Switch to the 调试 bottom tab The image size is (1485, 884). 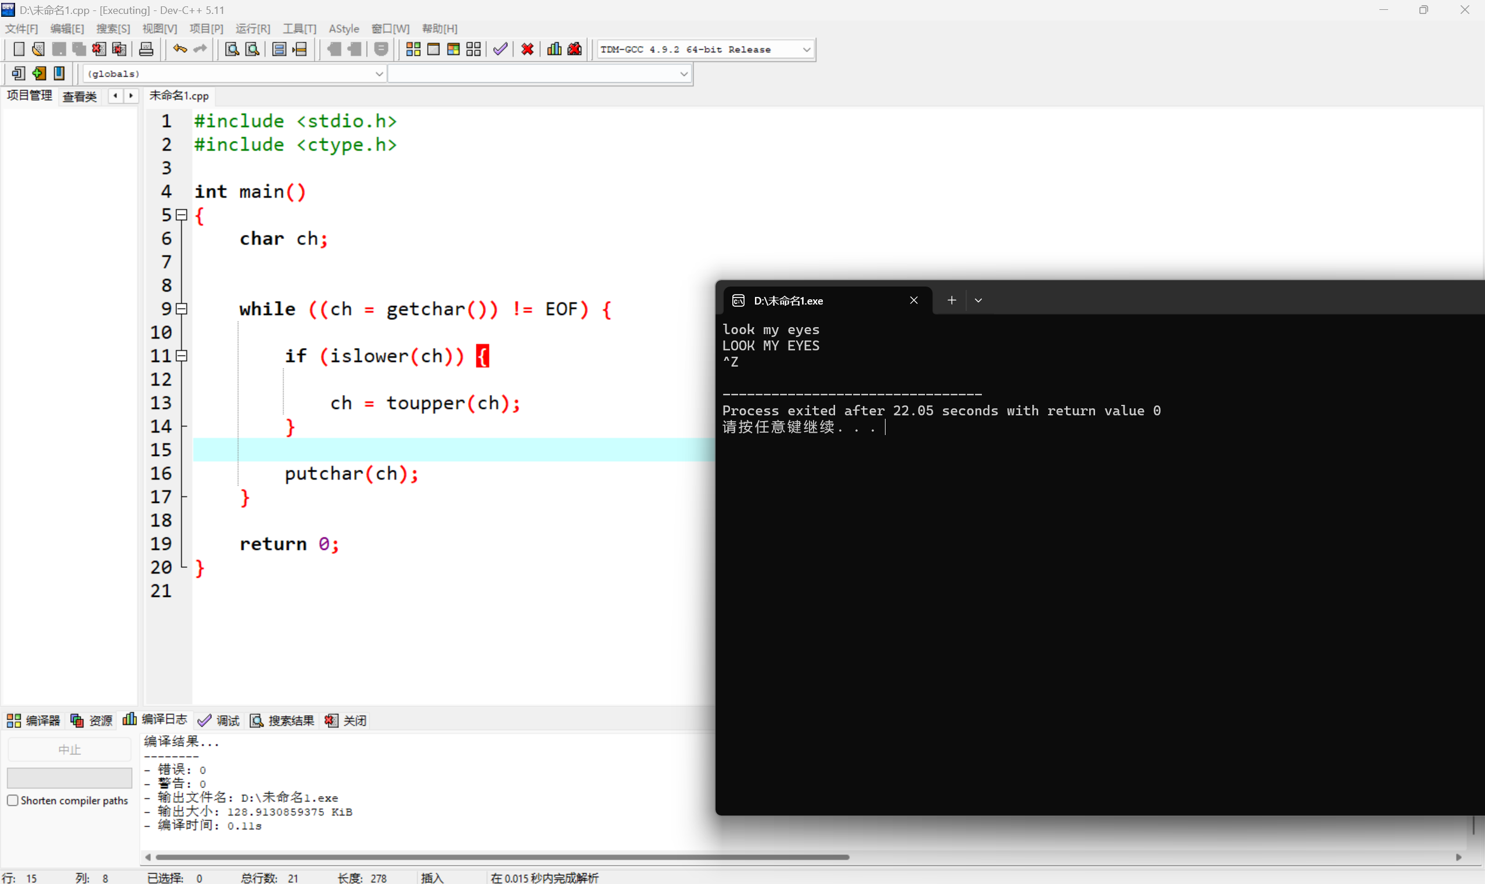219,720
